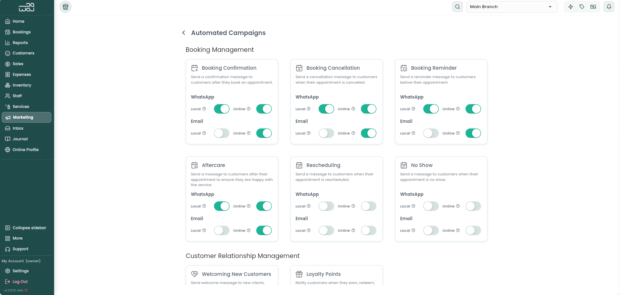The width and height of the screenshot is (620, 295).
Task: Click the Loyalty Points gift icon
Action: click(299, 274)
